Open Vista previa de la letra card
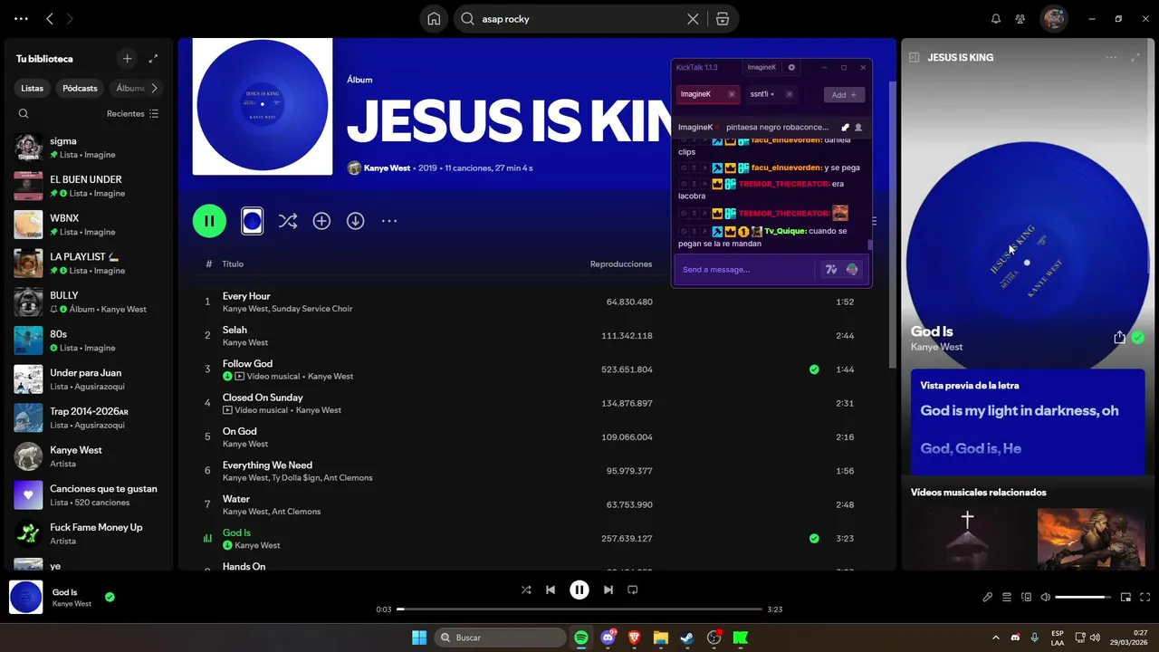 (x=1028, y=422)
